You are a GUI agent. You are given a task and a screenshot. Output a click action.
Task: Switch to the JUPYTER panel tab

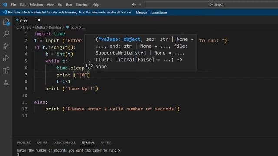(106, 143)
